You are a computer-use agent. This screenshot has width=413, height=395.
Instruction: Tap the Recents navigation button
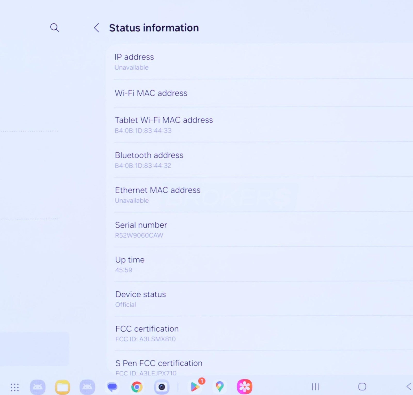(315, 387)
